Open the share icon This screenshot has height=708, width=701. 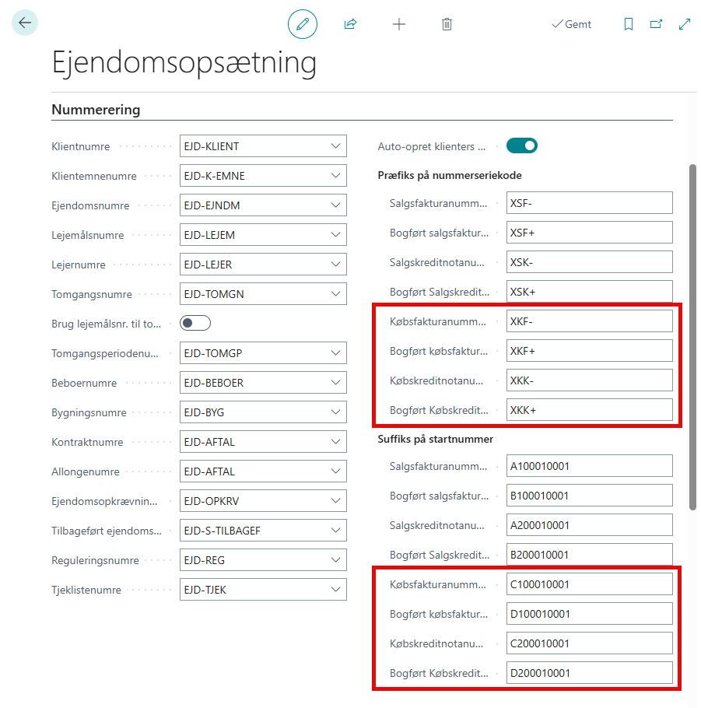coord(350,24)
